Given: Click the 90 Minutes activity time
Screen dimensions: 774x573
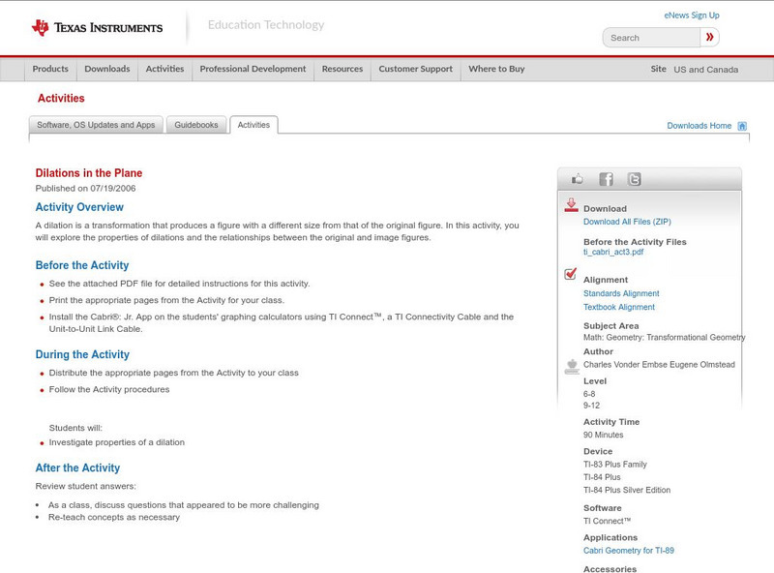Looking at the screenshot, I should 603,436.
